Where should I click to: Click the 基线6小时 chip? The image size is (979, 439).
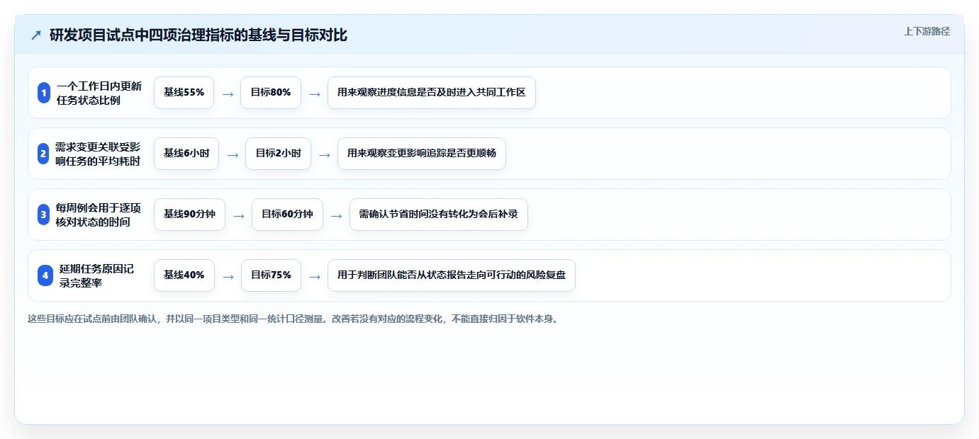tap(186, 154)
